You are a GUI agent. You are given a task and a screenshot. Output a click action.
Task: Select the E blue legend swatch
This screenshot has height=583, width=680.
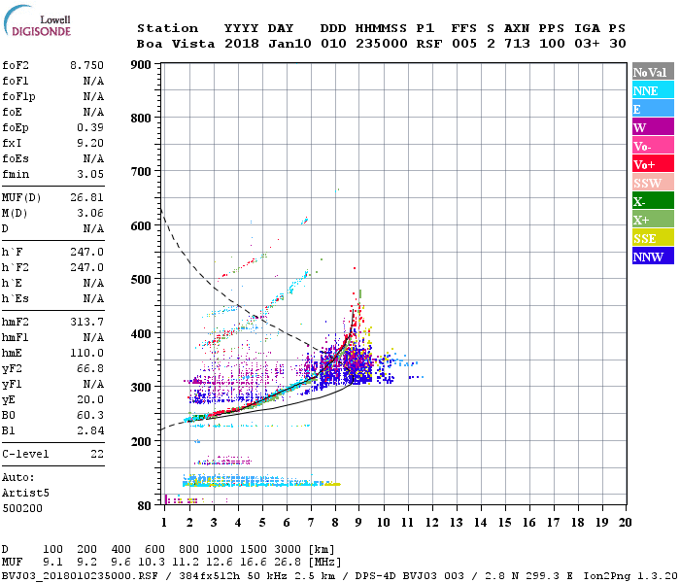(x=653, y=109)
